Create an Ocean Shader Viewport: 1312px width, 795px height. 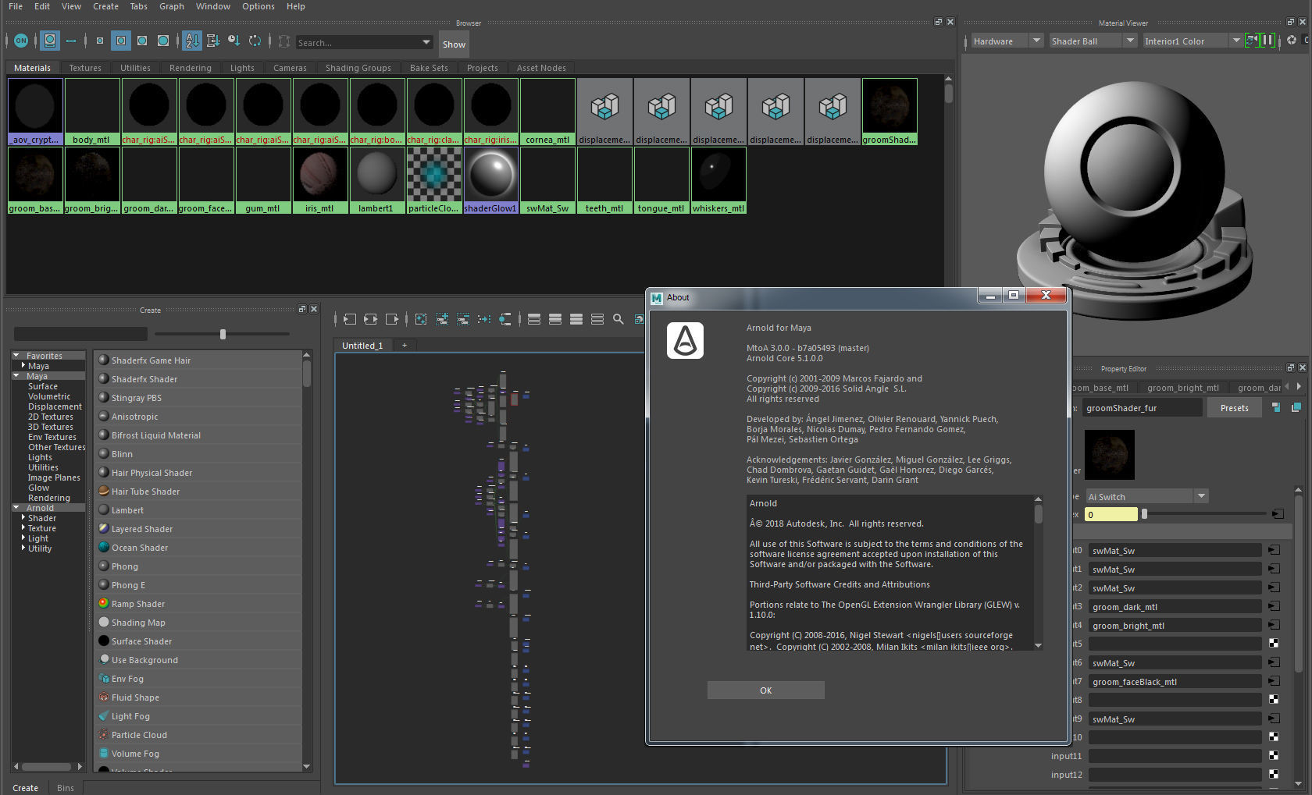point(198,548)
